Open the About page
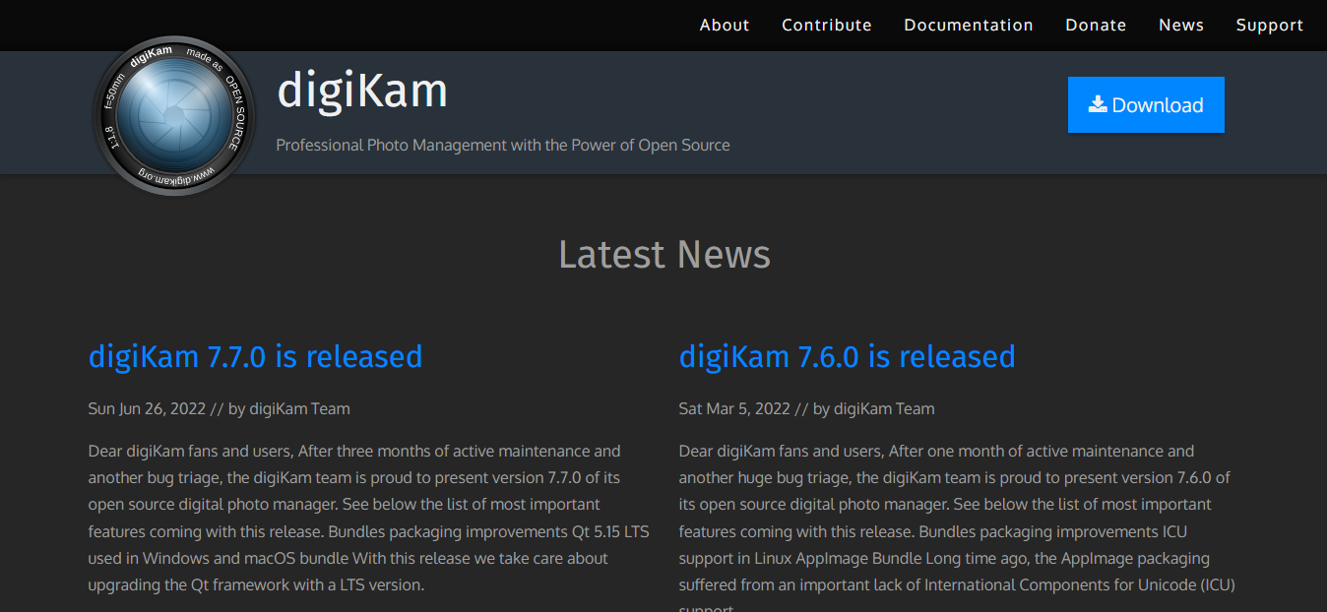 click(725, 26)
